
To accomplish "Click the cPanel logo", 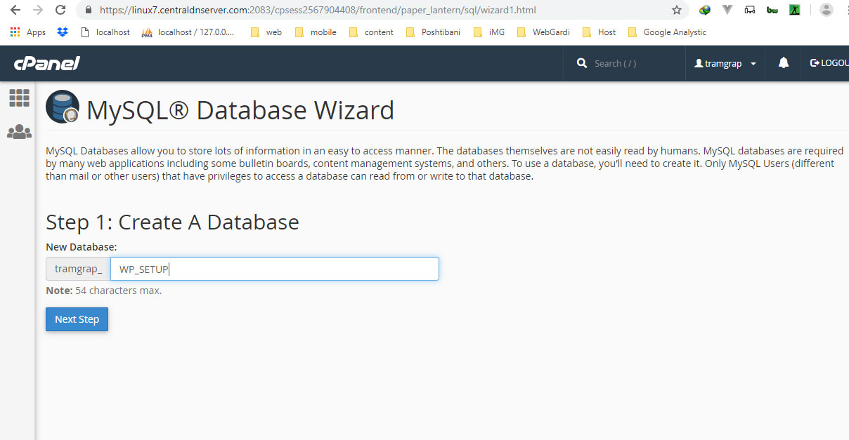I will pyautogui.click(x=46, y=63).
